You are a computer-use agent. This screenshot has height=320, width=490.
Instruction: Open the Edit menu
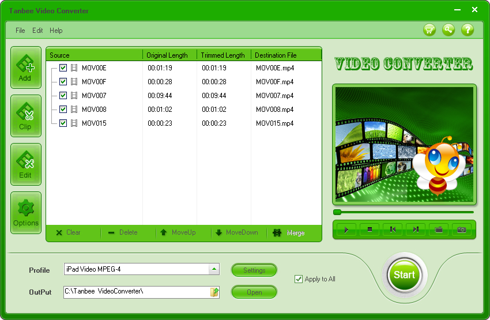coord(37,31)
